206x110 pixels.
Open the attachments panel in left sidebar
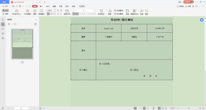point(3,33)
